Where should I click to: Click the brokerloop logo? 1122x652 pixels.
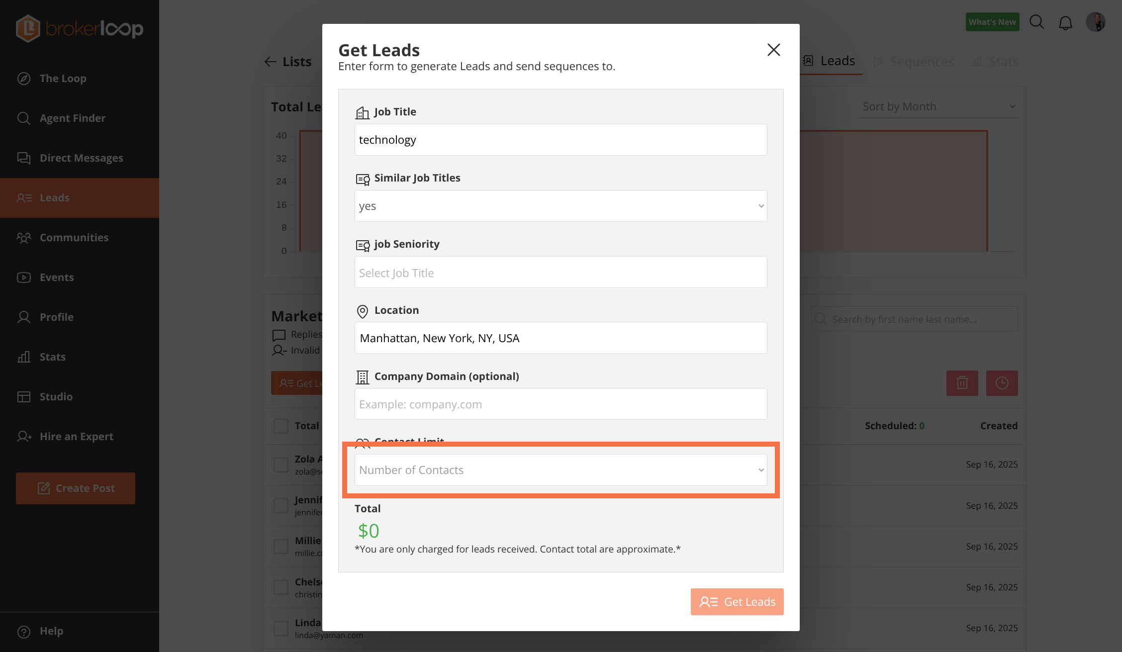(x=80, y=28)
